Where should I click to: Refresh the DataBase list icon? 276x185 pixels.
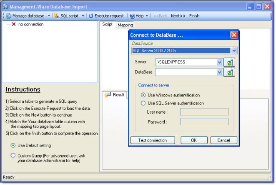pos(229,72)
